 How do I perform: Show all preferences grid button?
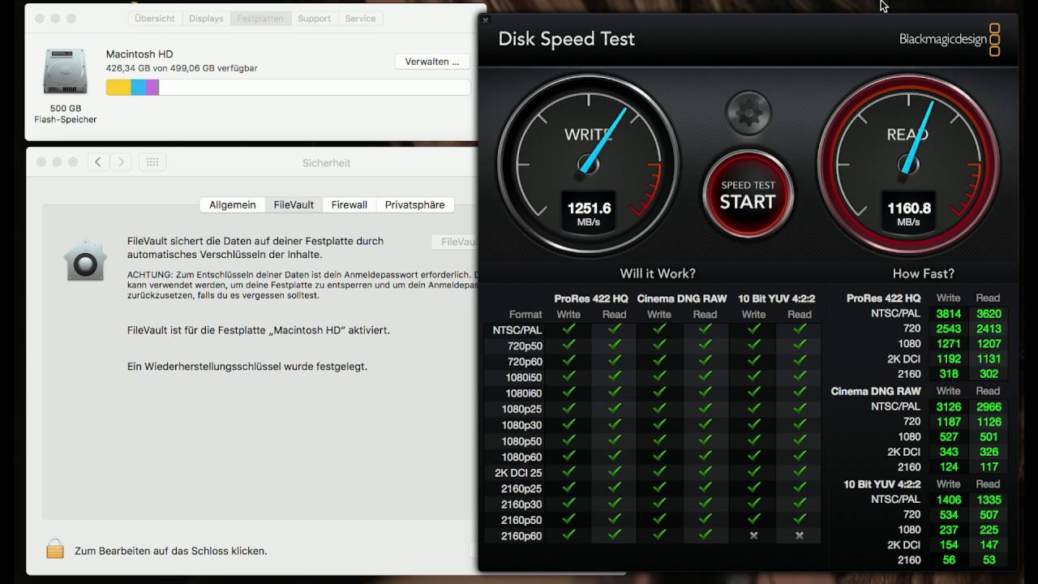152,162
